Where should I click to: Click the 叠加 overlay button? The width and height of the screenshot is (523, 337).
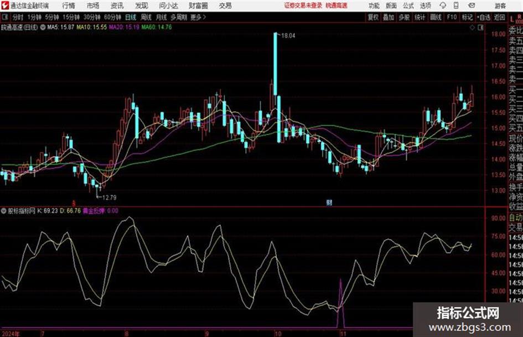click(x=389, y=17)
